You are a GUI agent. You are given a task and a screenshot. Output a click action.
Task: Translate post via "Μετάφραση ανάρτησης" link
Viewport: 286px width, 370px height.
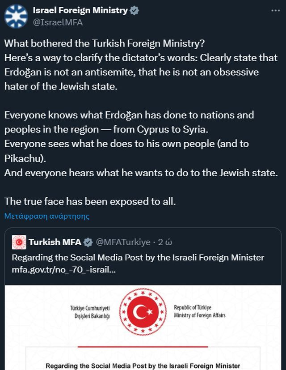47,216
